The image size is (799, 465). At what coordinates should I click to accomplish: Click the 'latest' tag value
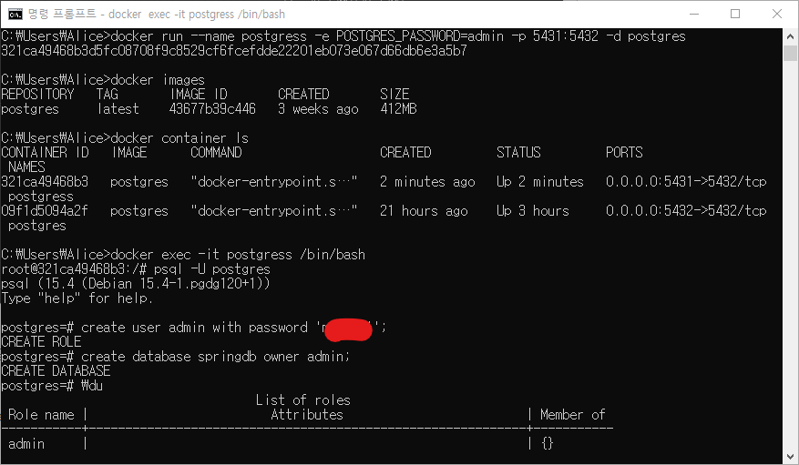[118, 109]
